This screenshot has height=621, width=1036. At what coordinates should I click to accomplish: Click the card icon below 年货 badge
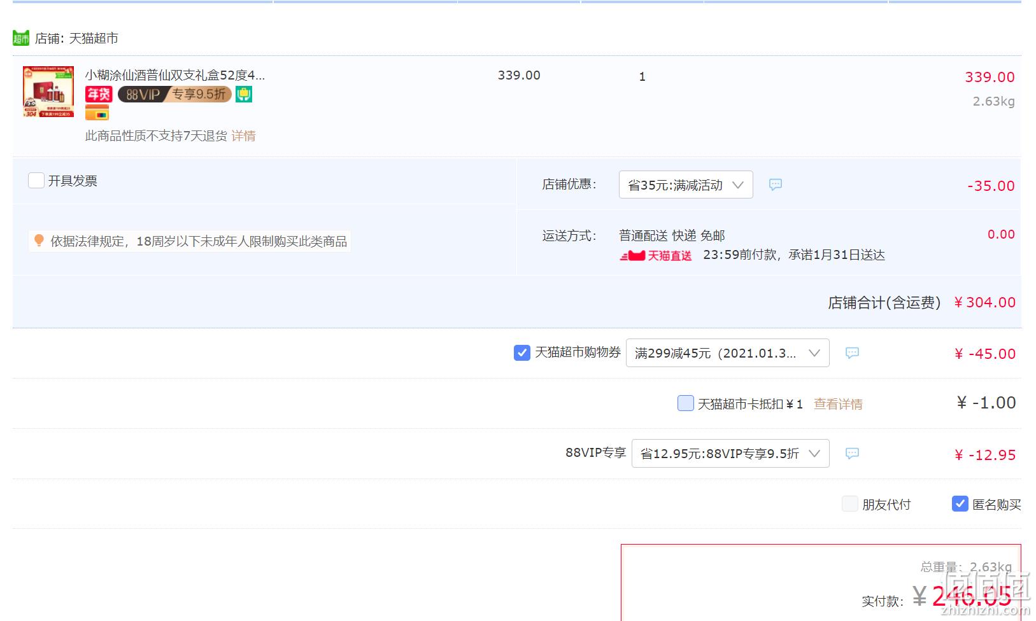[97, 113]
